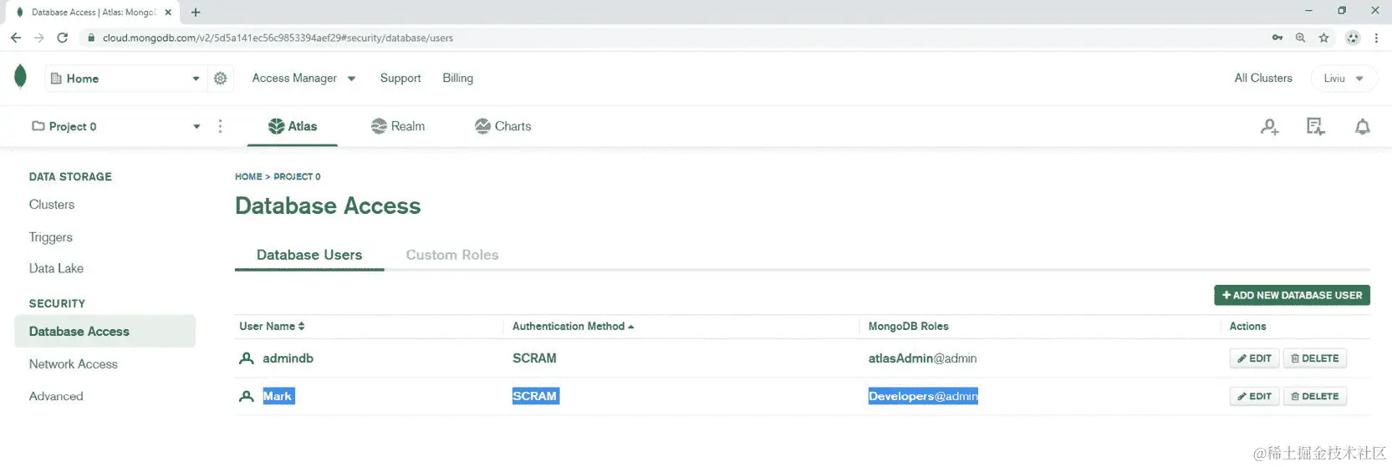This screenshot has height=467, width=1392.
Task: Open the Support page
Action: click(400, 78)
